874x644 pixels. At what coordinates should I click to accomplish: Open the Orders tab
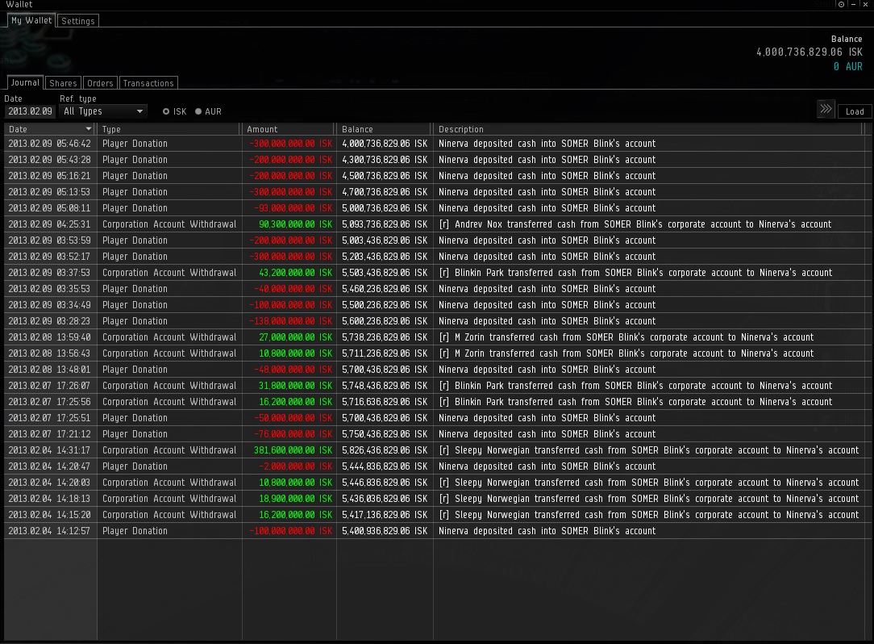click(x=100, y=83)
